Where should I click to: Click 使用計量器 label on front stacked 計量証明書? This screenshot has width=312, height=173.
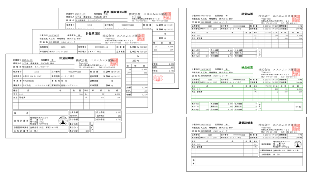21,121
